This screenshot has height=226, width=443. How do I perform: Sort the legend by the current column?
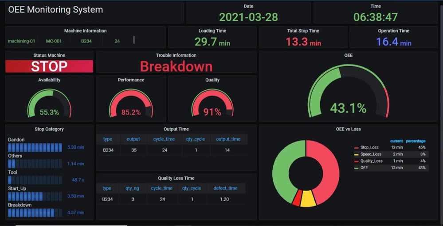pos(396,141)
